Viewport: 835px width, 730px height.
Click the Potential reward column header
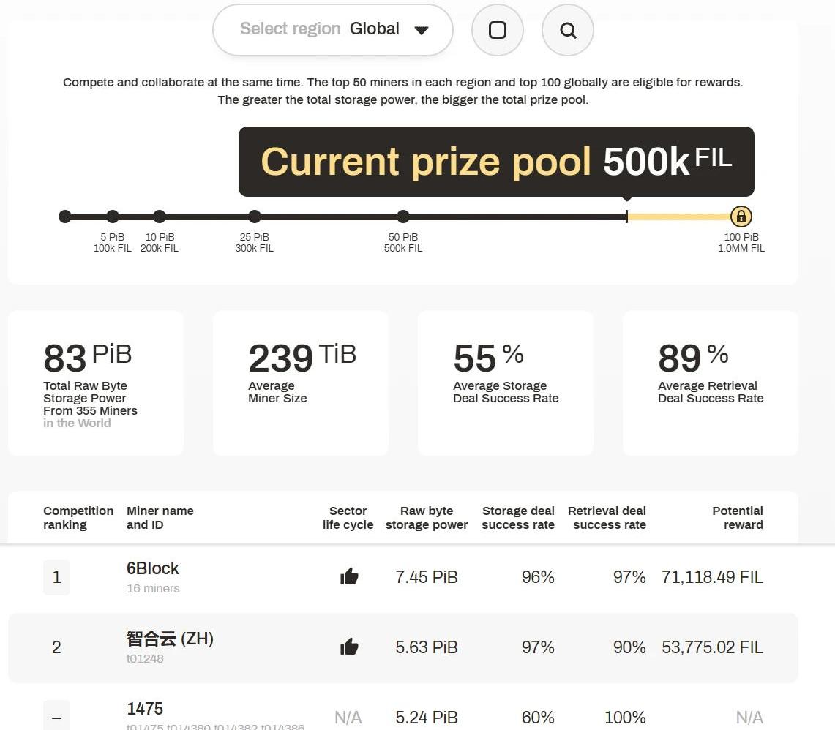pyautogui.click(x=737, y=518)
